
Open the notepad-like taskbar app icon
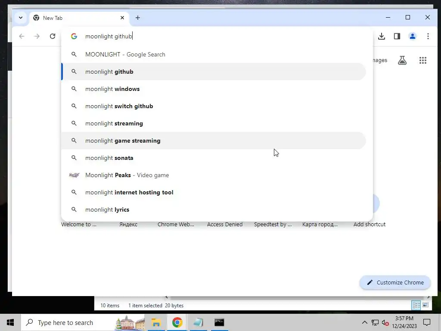tap(198, 322)
